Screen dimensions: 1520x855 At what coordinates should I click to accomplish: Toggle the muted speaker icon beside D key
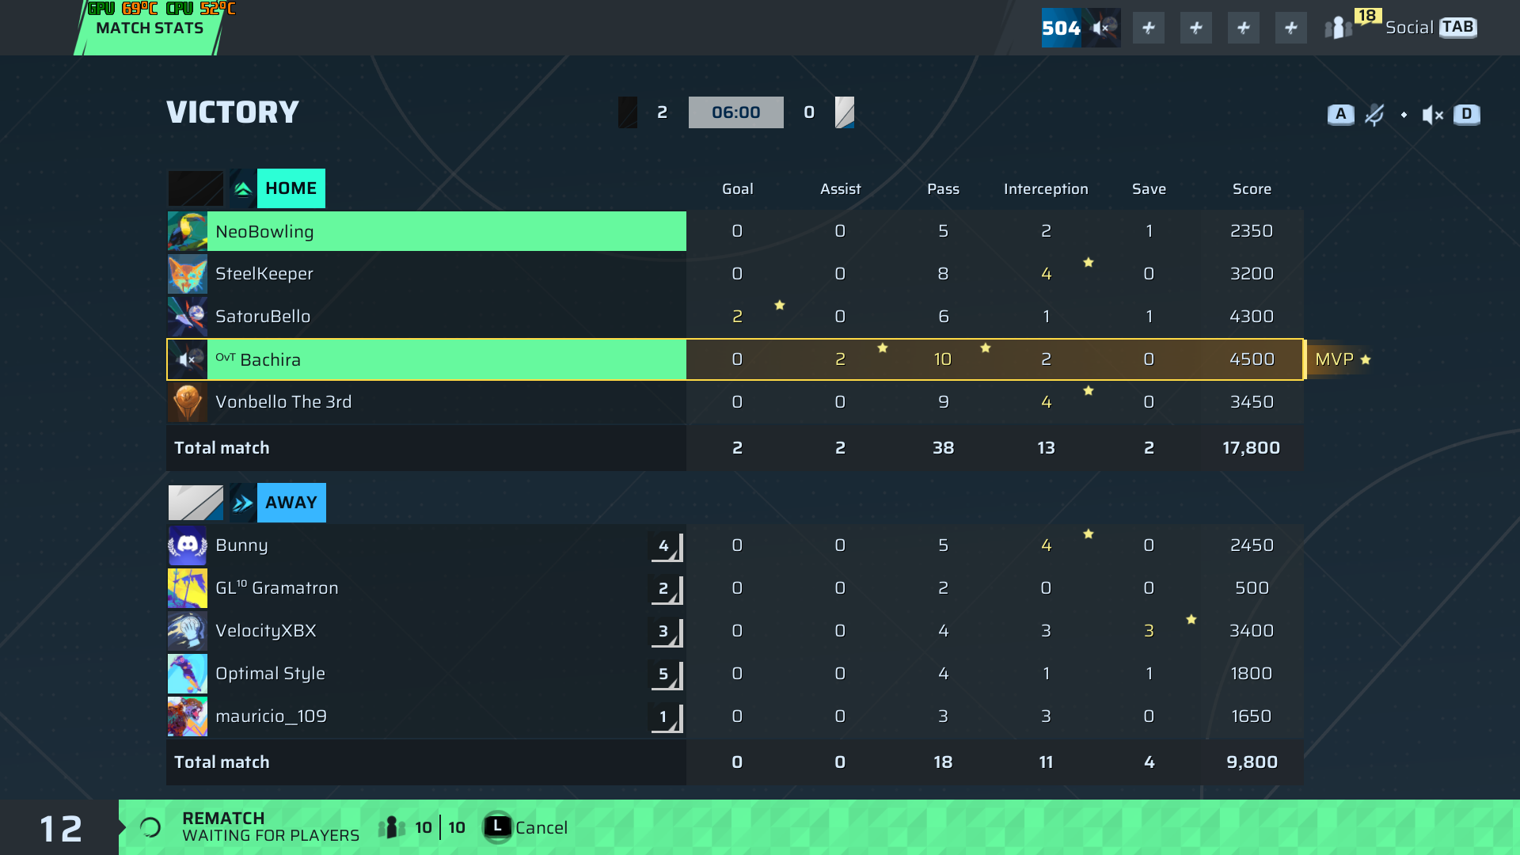pos(1432,115)
